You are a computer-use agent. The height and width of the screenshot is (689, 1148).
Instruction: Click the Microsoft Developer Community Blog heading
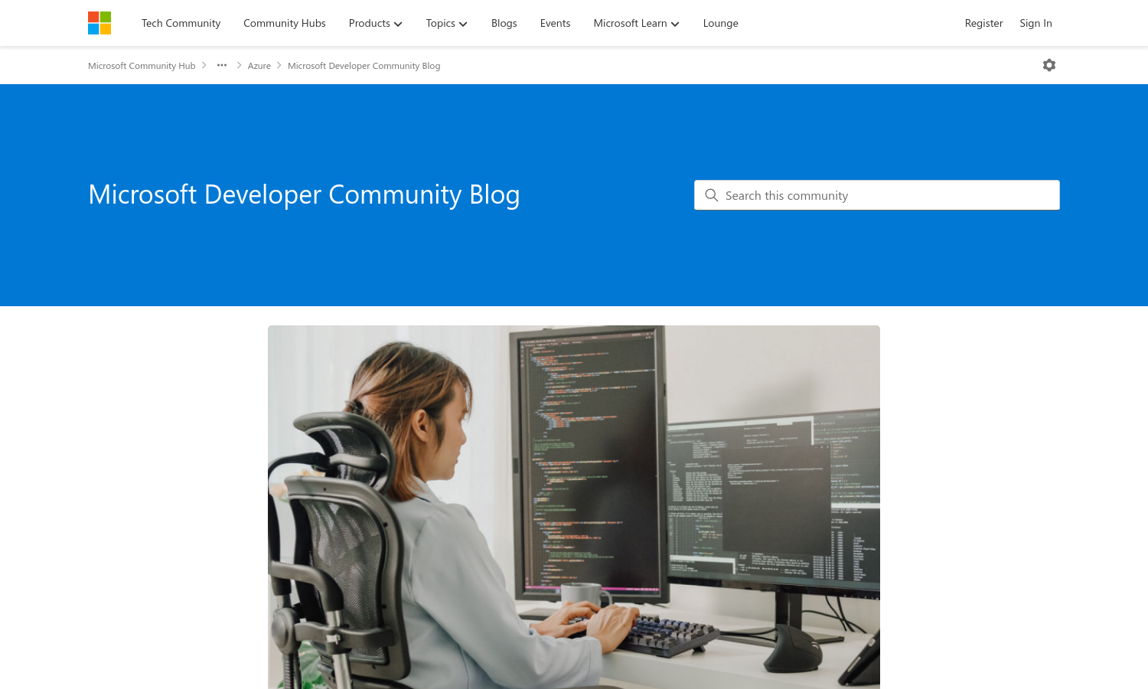[304, 194]
